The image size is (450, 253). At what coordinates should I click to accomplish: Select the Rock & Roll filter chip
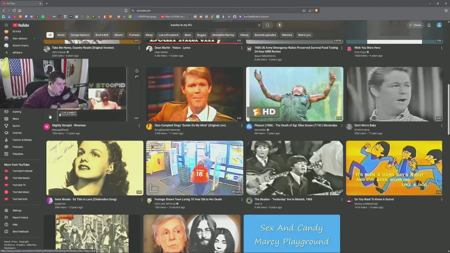tap(102, 35)
